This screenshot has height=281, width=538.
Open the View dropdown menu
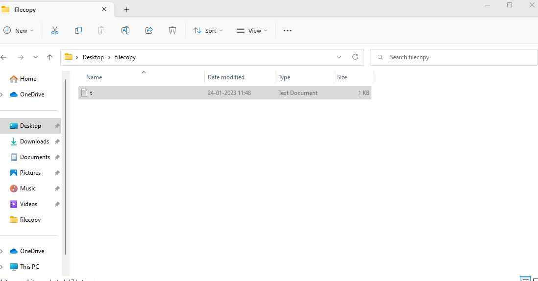click(x=252, y=30)
